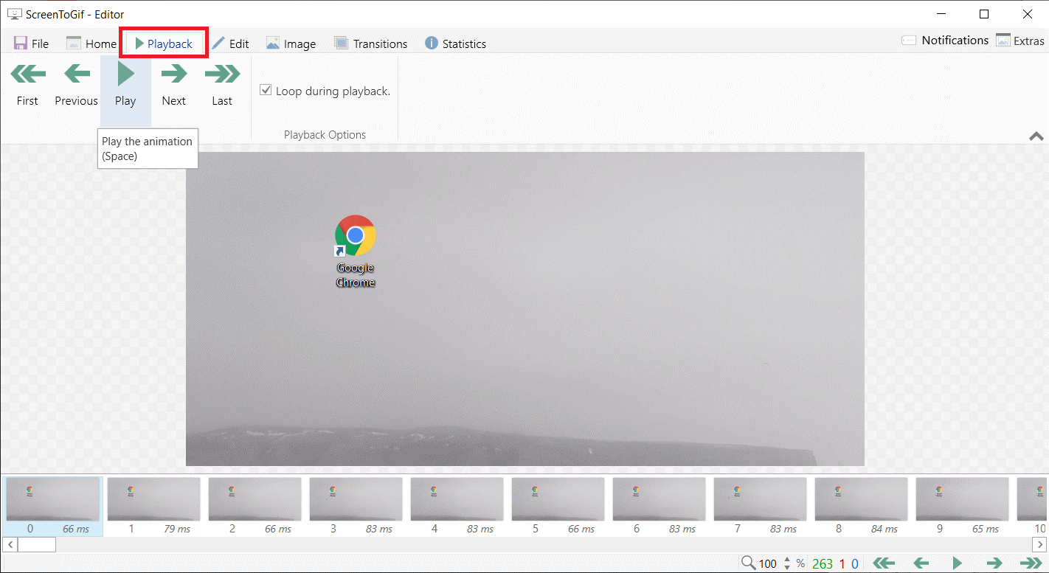Click status bar first-frame double arrow
Image resolution: width=1049 pixels, height=573 pixels.
[884, 563]
